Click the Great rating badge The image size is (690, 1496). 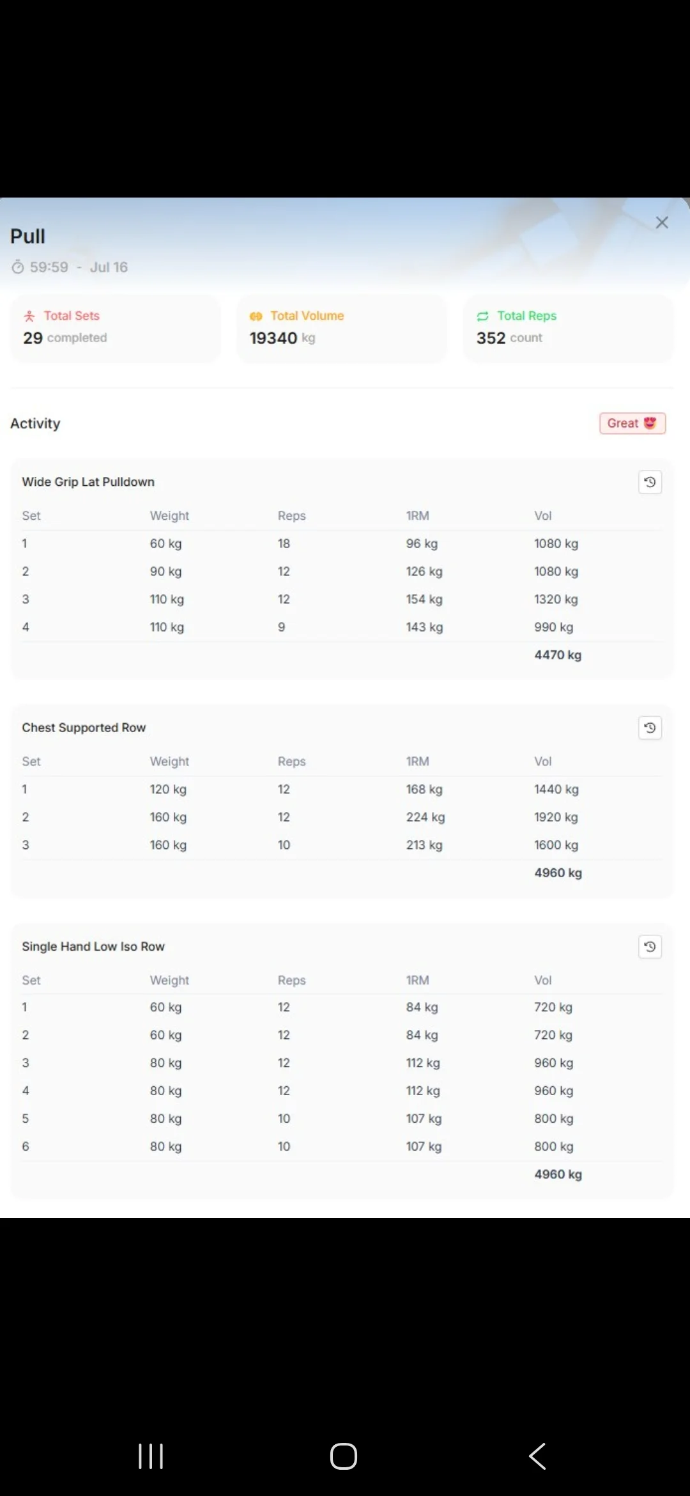pyautogui.click(x=632, y=423)
